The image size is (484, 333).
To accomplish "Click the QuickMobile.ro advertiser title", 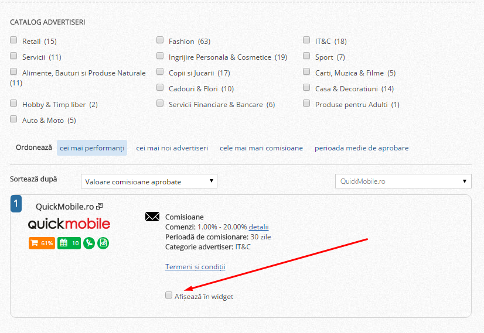I will pos(65,207).
